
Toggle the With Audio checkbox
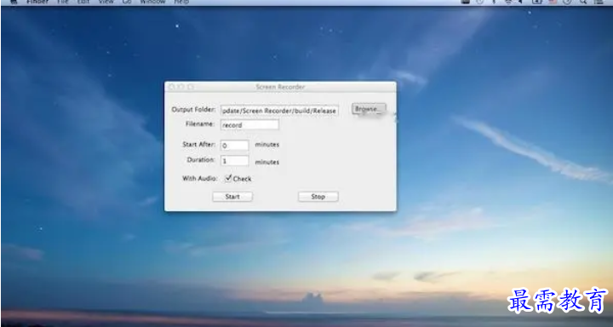228,178
